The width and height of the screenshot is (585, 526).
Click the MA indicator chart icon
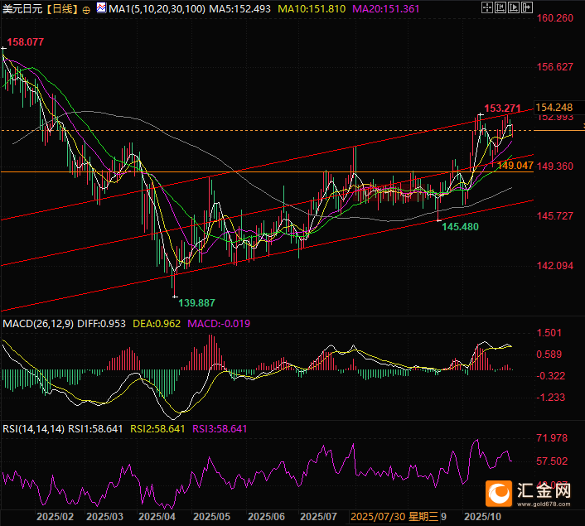(x=101, y=8)
